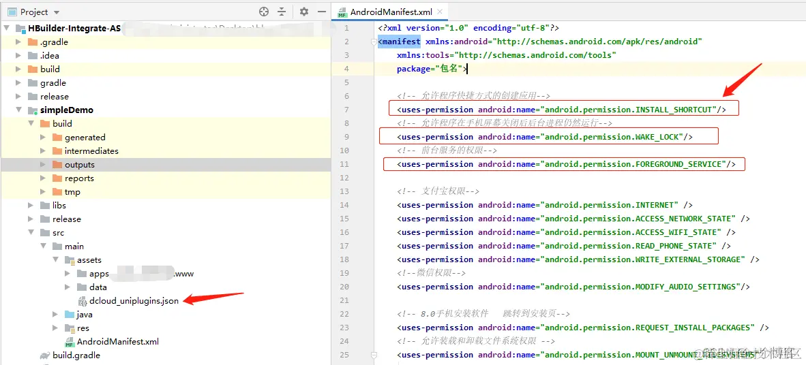This screenshot has height=365, width=806.
Task: Click the MODIFY_AUDIO_SETTINGS permission line
Action: pyautogui.click(x=573, y=287)
